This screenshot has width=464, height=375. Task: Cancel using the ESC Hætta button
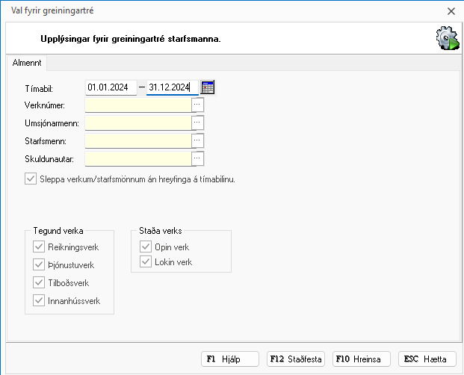[x=427, y=359]
